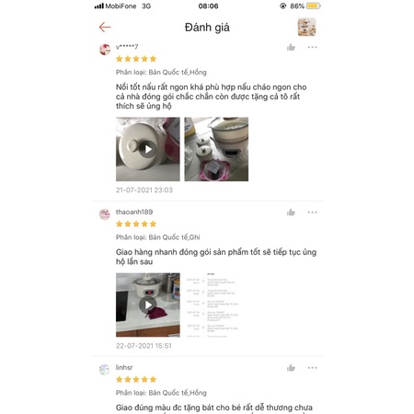Open the delivery tracking screenshot image

pyautogui.click(x=216, y=305)
